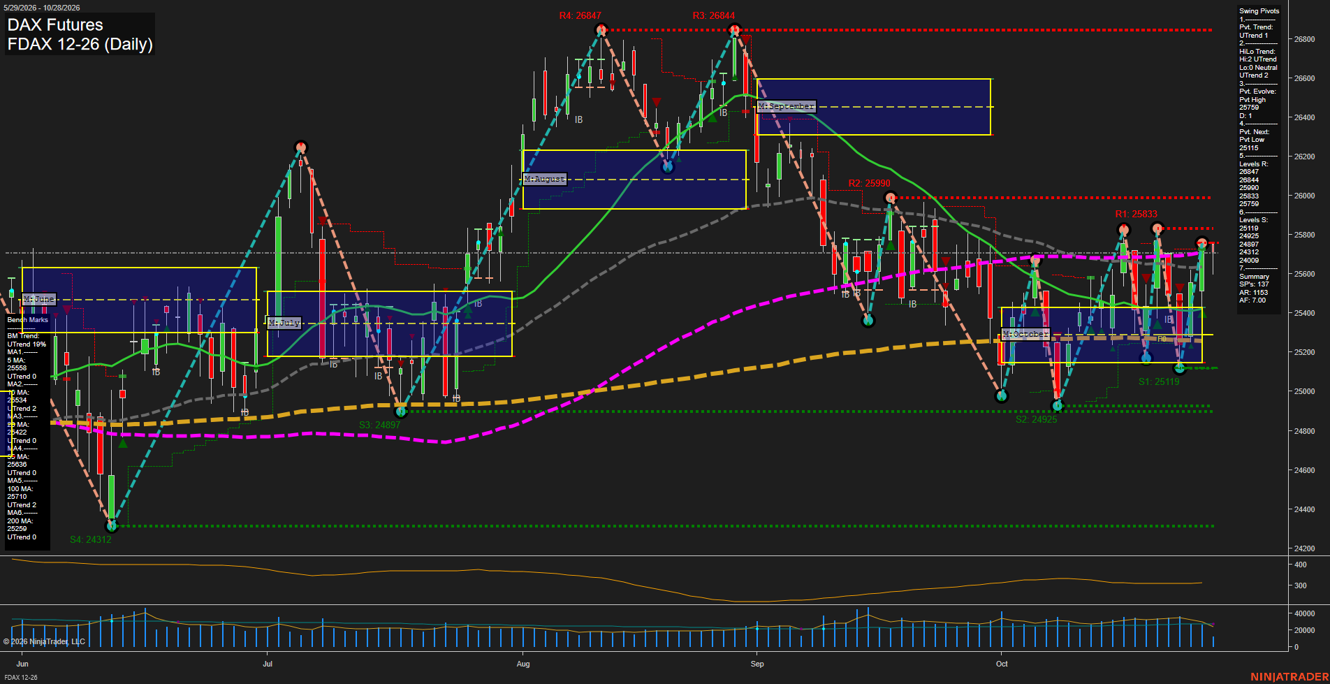
Task: Select the swing low pivot marker at S4
Action: [x=111, y=525]
